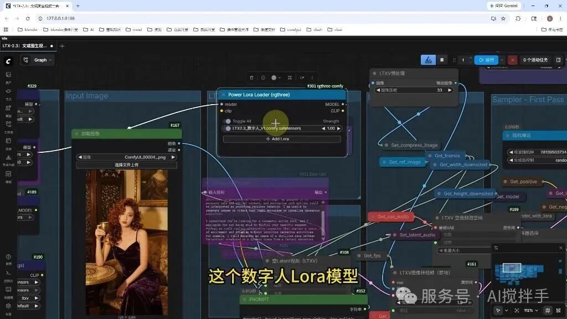Collapse the LTXV预处理 node via its dot
This screenshot has height=319, width=567.
coord(375,73)
